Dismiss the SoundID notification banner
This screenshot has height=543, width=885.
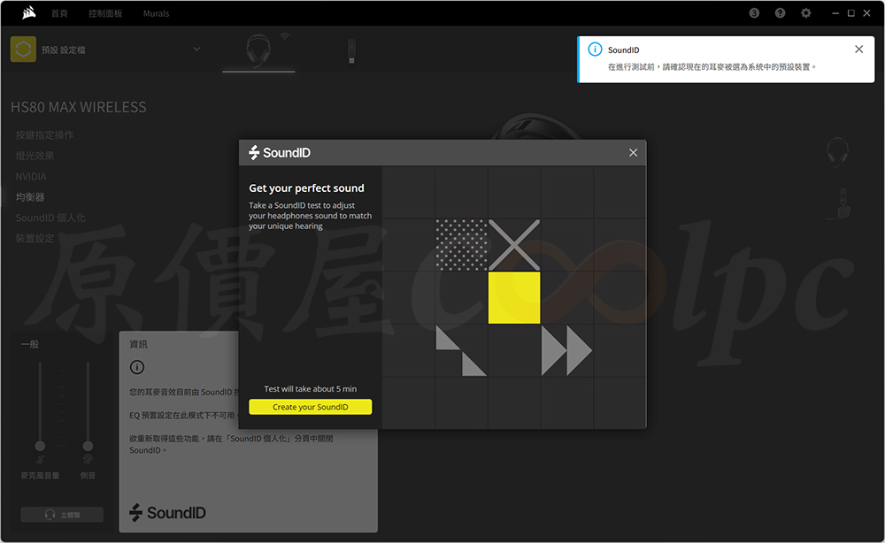[858, 50]
